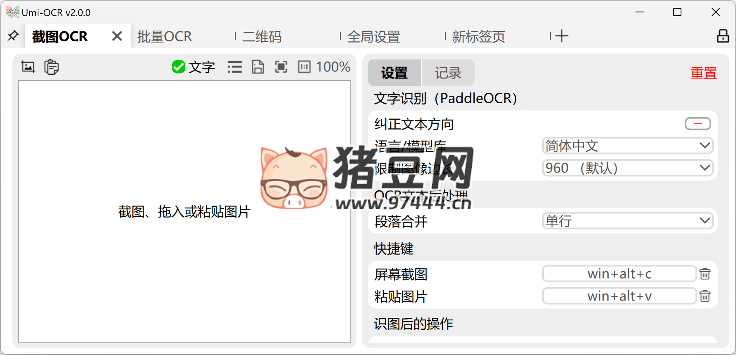This screenshot has height=355, width=736.
Task: Switch to the 批量OCR tab
Action: (x=165, y=37)
